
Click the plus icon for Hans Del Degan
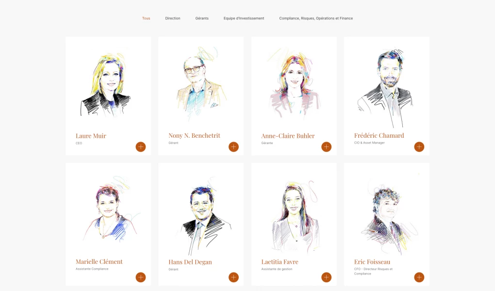(233, 277)
